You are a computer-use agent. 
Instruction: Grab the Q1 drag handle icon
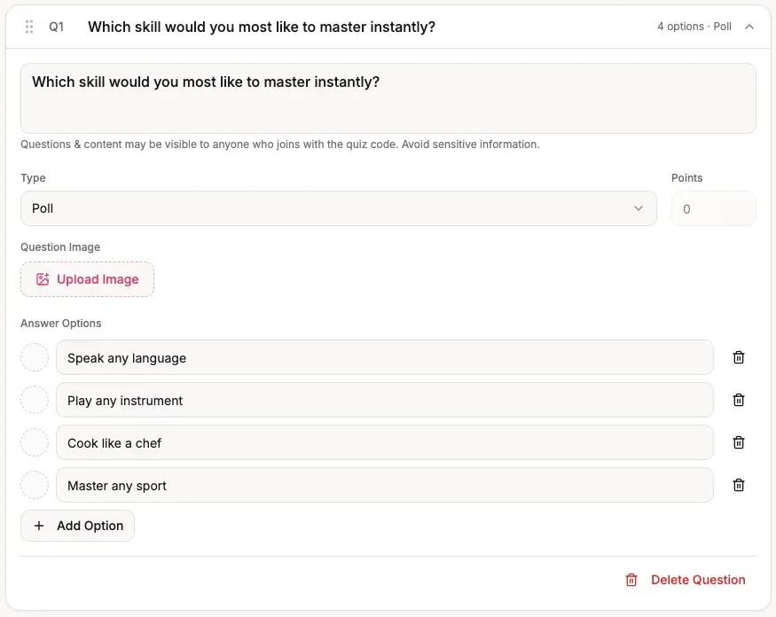coord(29,27)
